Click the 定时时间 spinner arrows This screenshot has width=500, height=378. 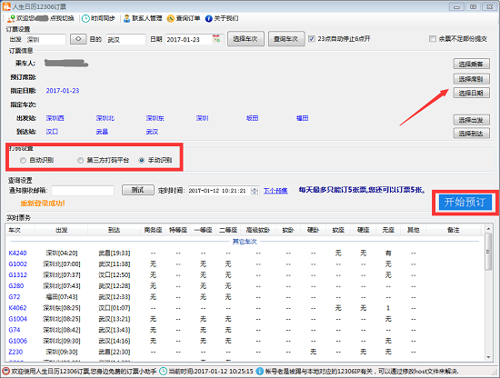(x=255, y=191)
